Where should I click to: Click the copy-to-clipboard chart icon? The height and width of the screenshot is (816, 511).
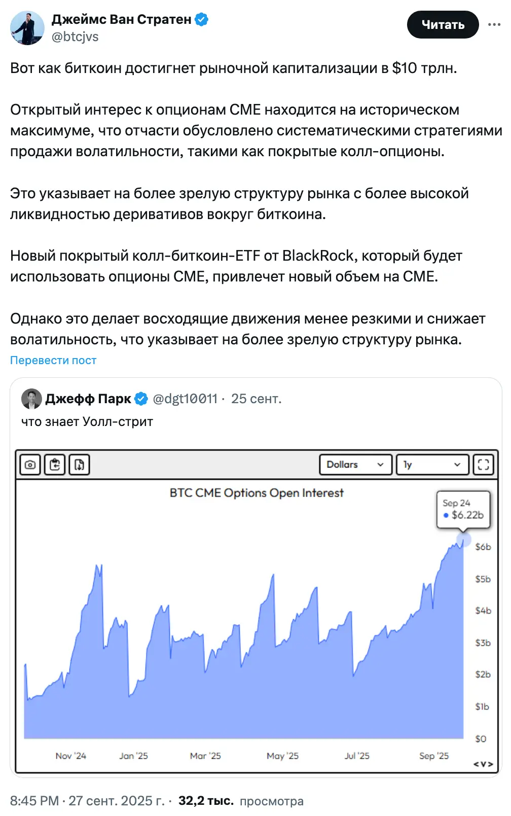tap(55, 465)
